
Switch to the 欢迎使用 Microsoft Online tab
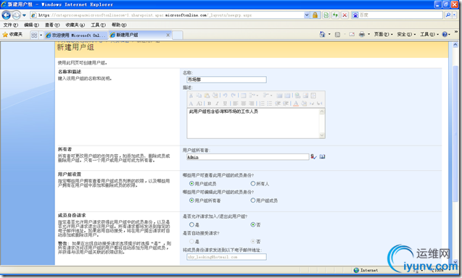pyautogui.click(x=76, y=35)
